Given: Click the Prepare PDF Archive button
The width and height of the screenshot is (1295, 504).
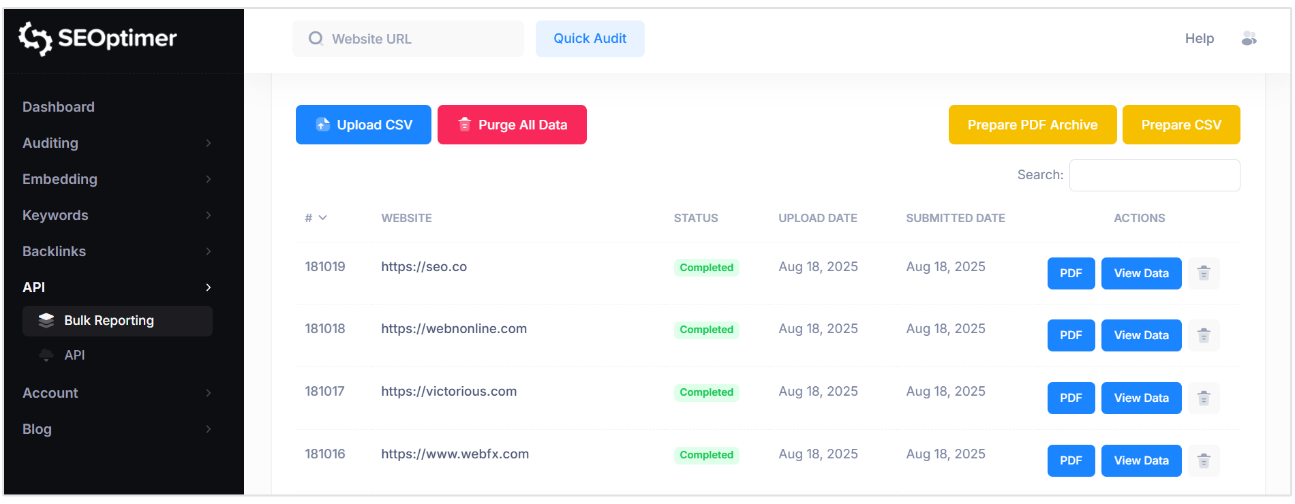Looking at the screenshot, I should [1032, 125].
